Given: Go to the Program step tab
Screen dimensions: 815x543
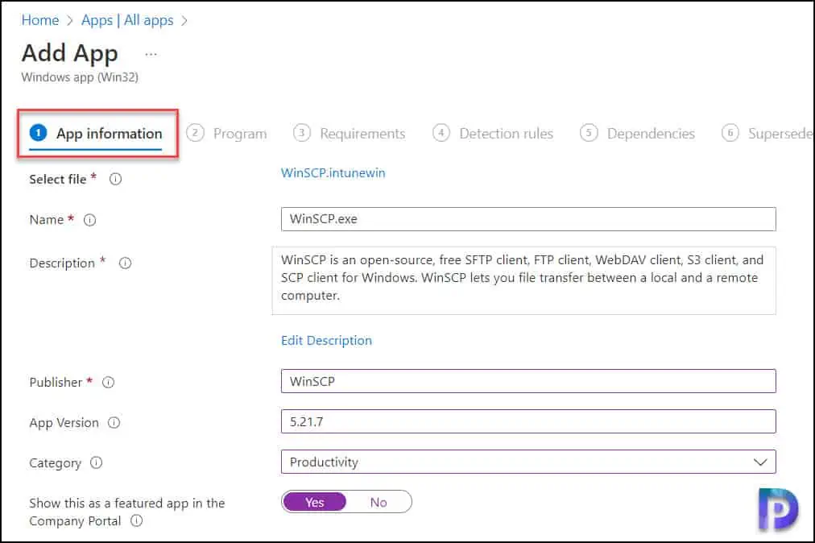Looking at the screenshot, I should tap(226, 134).
